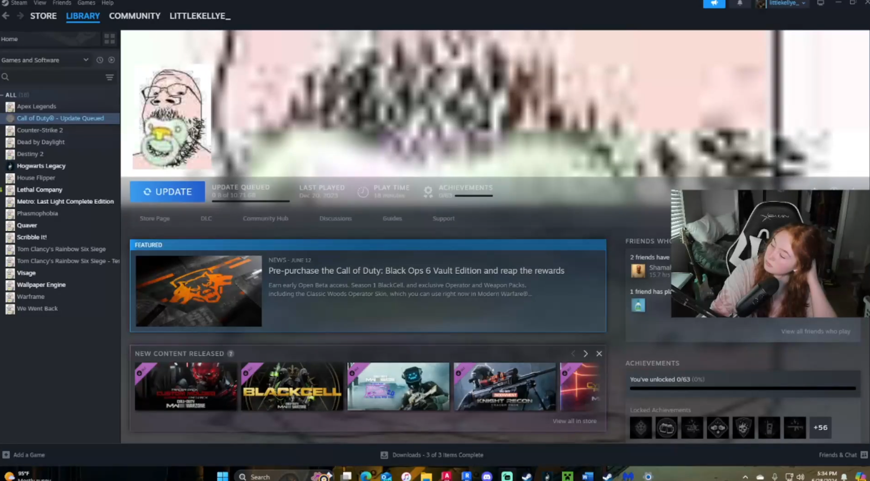Show next new content items
The image size is (870, 481).
coord(585,354)
